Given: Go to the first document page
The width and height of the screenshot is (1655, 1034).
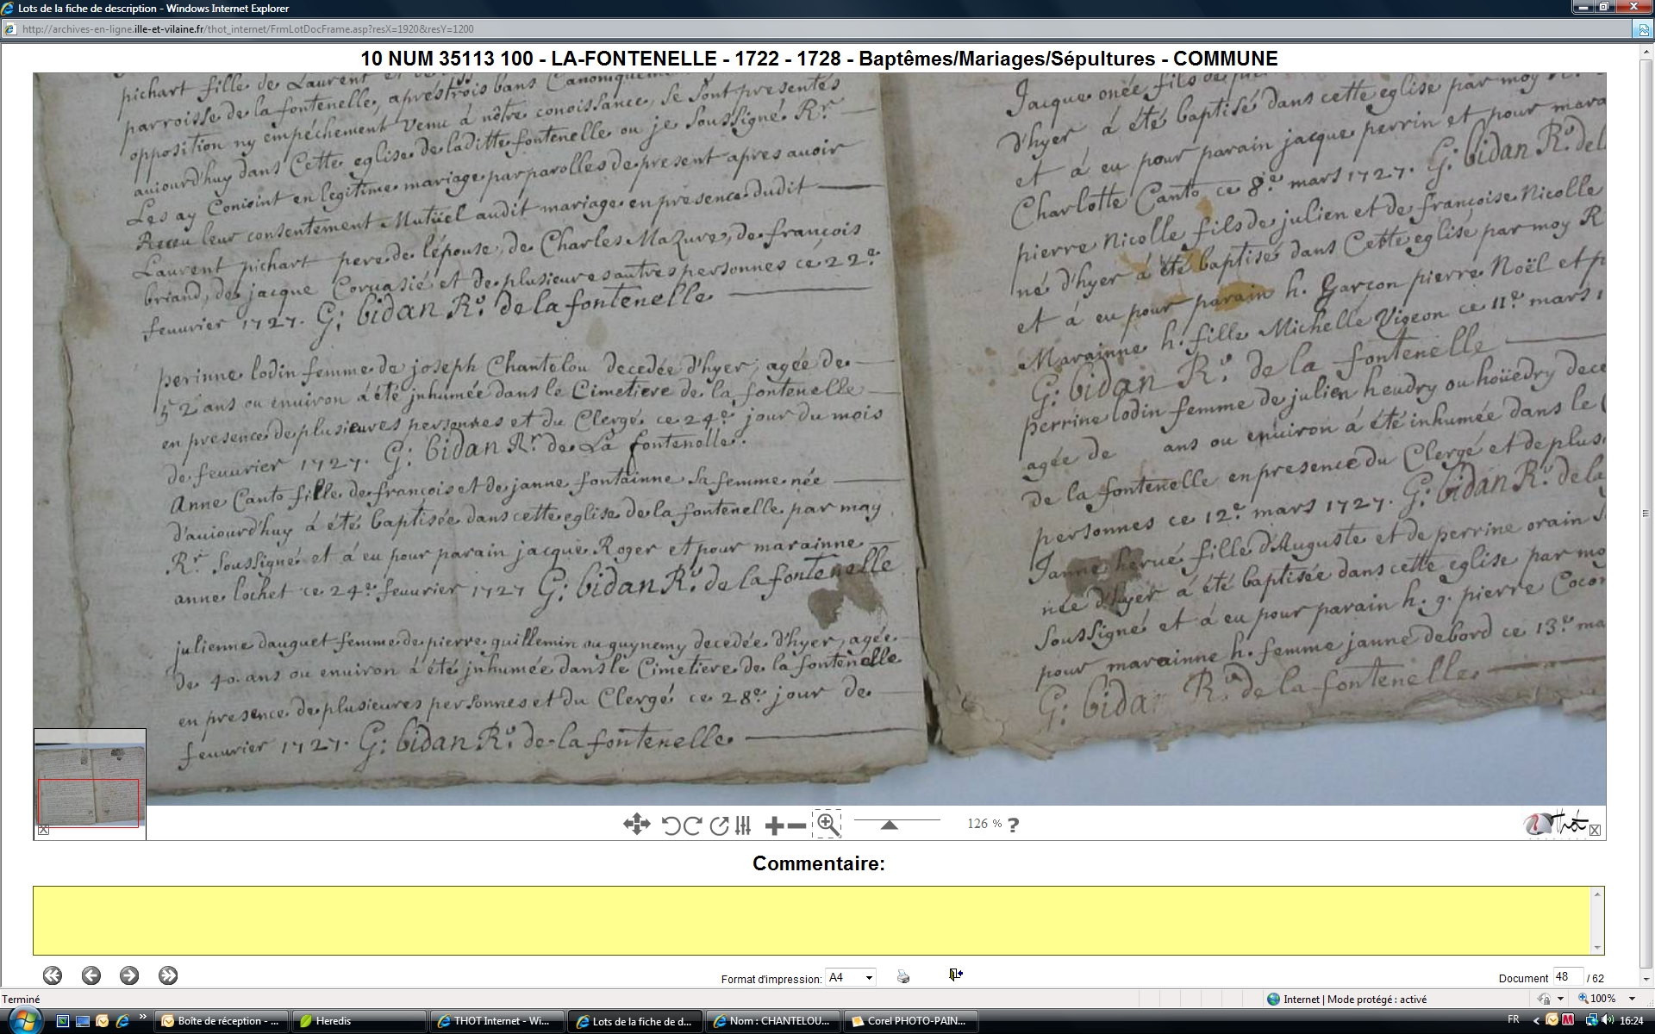Looking at the screenshot, I should click(x=53, y=975).
